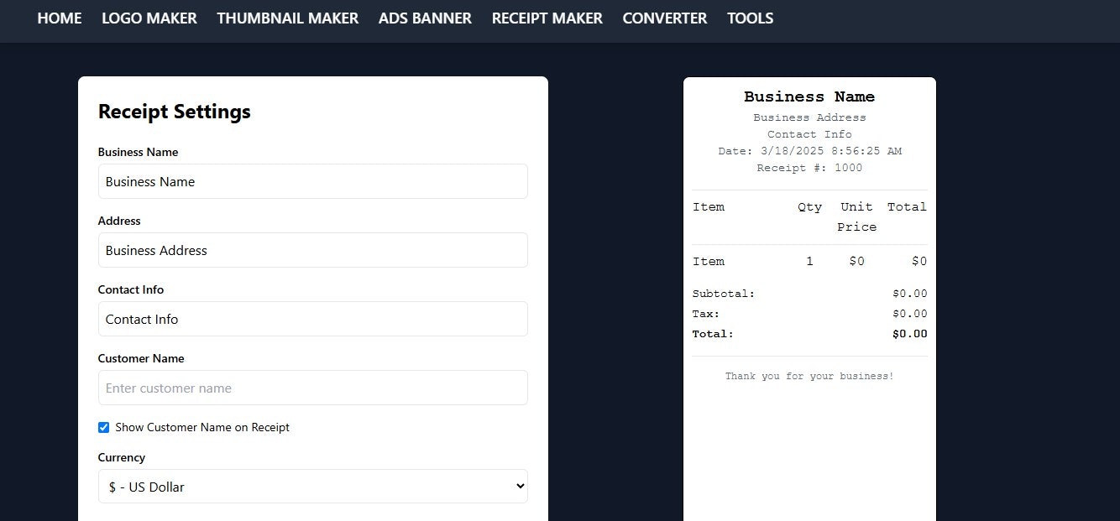Go to LOGO MAKER page
Viewport: 1120px width, 521px height.
click(x=149, y=18)
